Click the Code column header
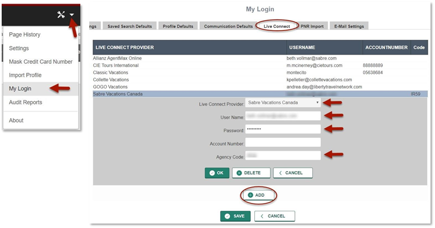Viewport: 435px width, 228px height. tap(419, 47)
